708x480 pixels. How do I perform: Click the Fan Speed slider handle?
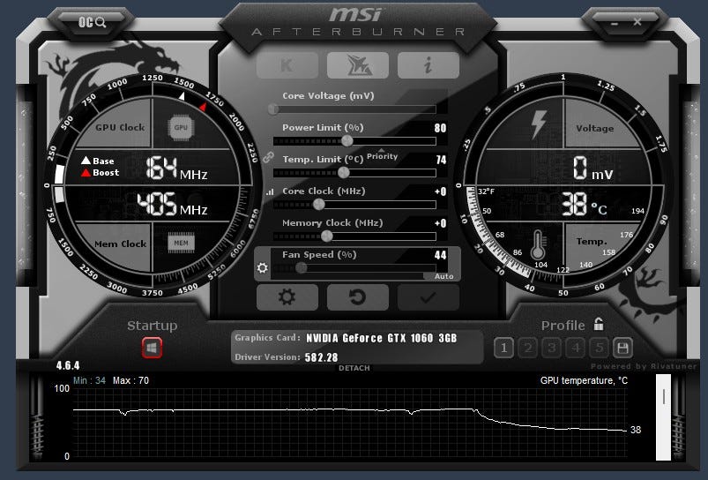[x=302, y=267]
